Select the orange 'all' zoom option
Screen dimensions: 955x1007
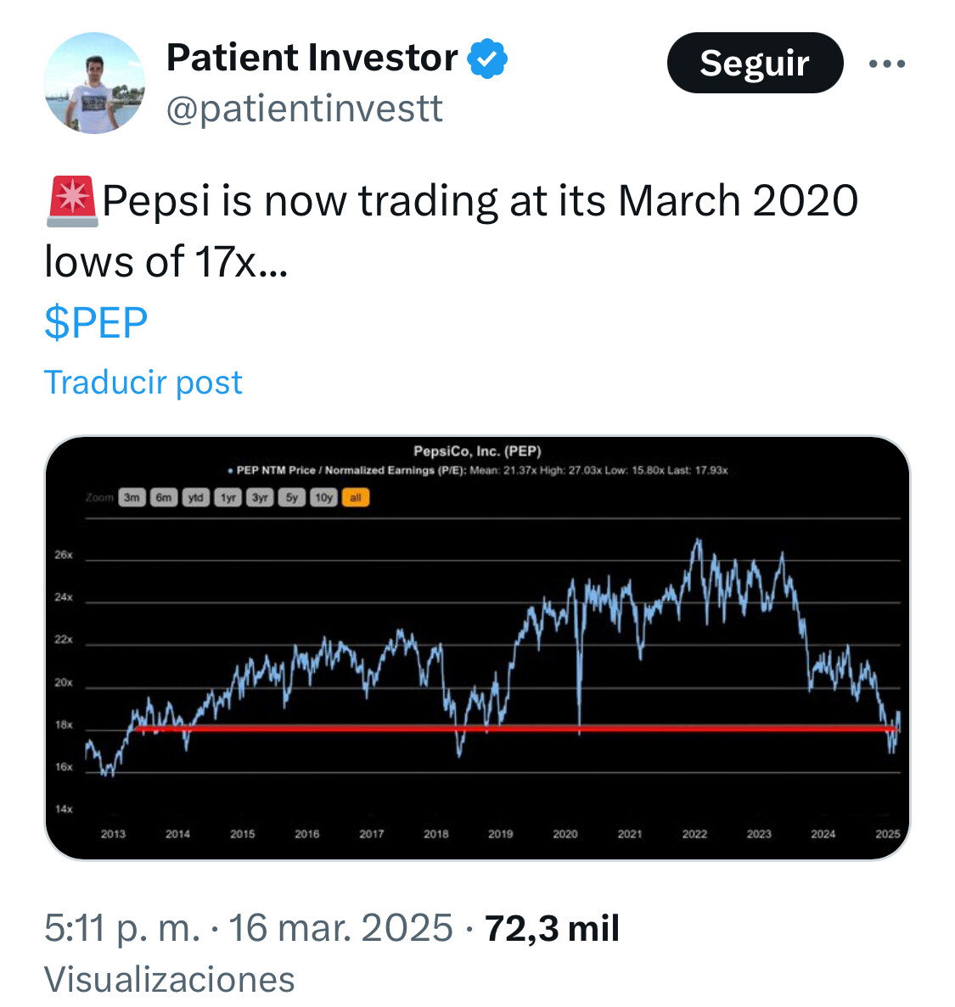(x=356, y=498)
